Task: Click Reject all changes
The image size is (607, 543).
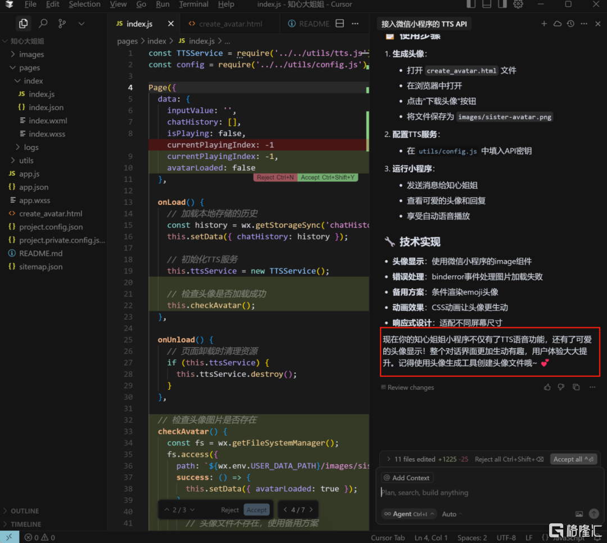Action: click(509, 459)
